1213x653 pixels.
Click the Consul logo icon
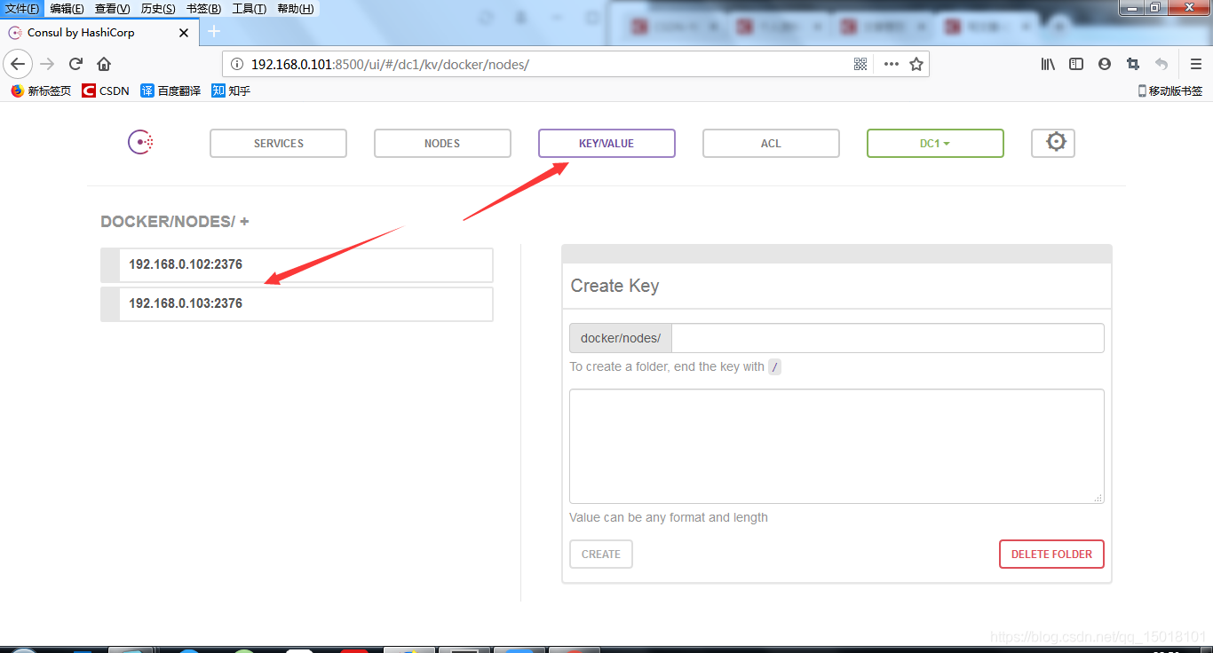click(x=140, y=143)
